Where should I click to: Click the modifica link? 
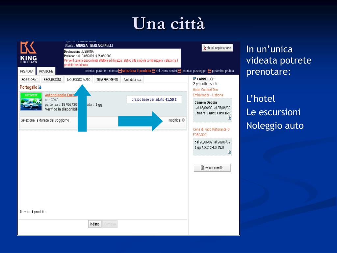174,120
